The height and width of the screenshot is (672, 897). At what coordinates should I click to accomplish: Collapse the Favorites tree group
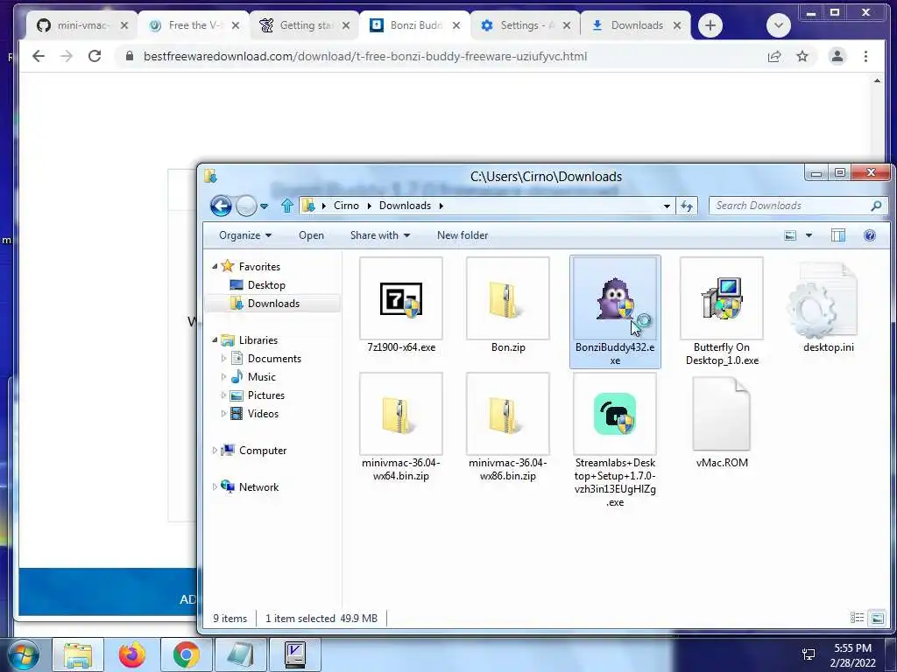215,267
